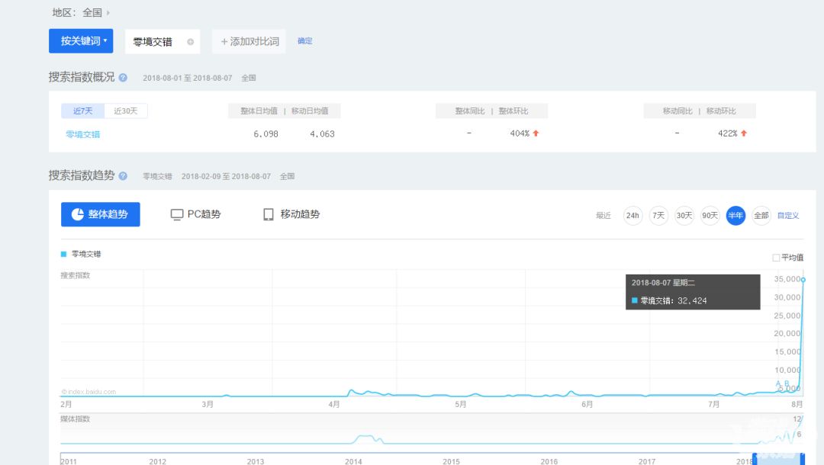Click the 确定 confirm link
The height and width of the screenshot is (465, 824).
[x=304, y=41]
